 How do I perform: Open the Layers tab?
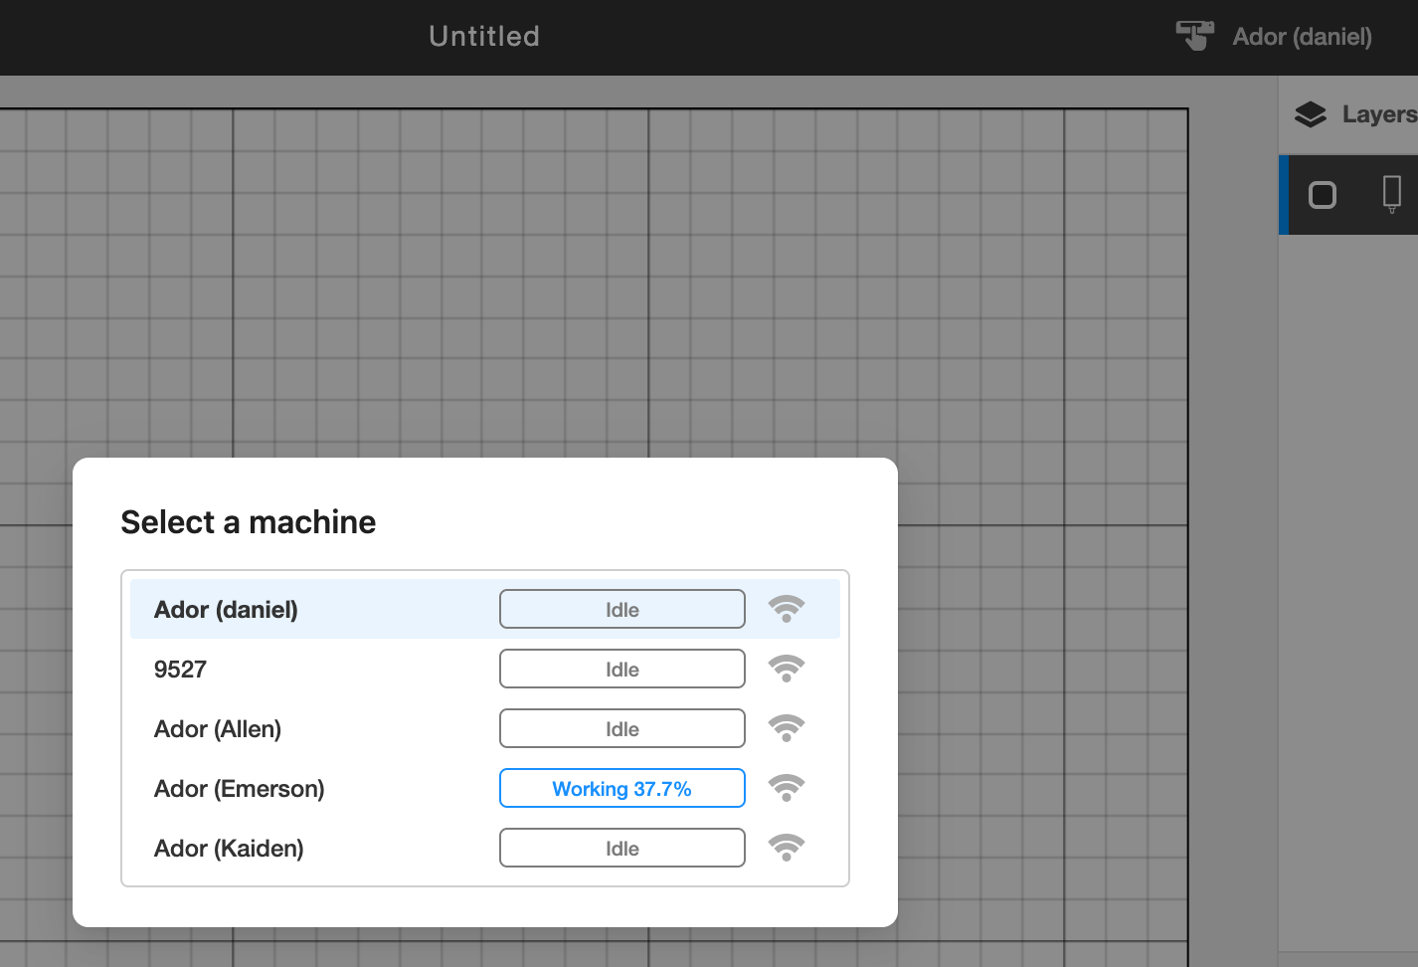coord(1354,114)
